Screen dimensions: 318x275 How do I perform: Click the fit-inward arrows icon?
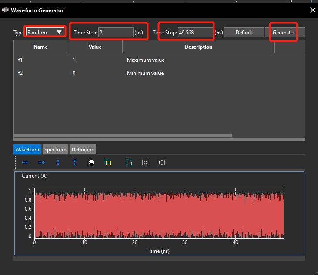(145, 163)
